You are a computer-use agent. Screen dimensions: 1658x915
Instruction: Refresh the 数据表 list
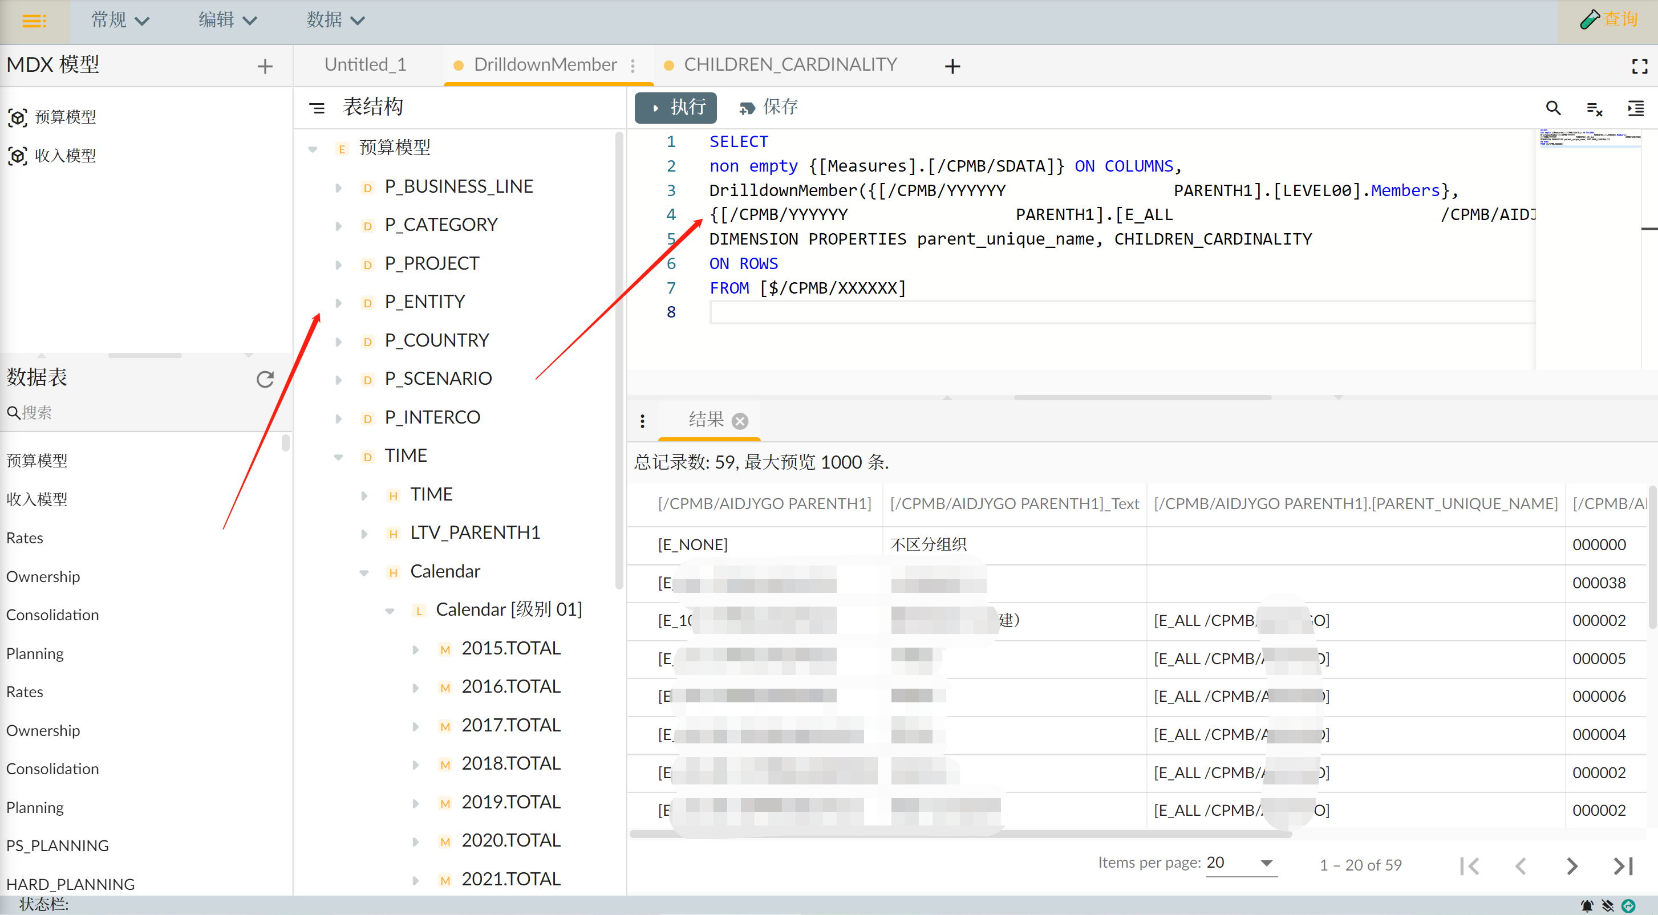pyautogui.click(x=265, y=379)
